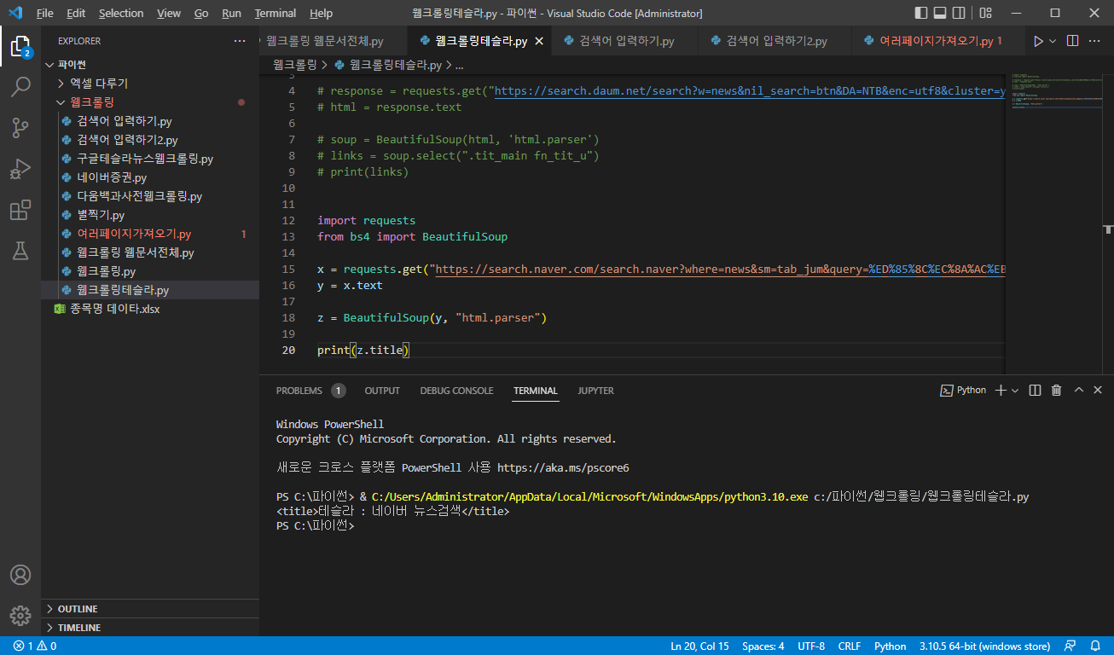Screen dimensions: 1114x655
Task: Click the https://aka.ms/pscore6 terminal link
Action: (563, 467)
